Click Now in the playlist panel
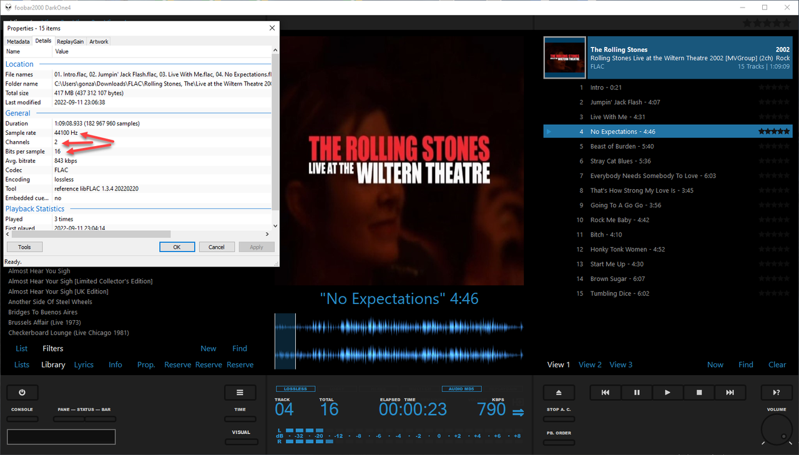This screenshot has width=799, height=455. coord(715,364)
